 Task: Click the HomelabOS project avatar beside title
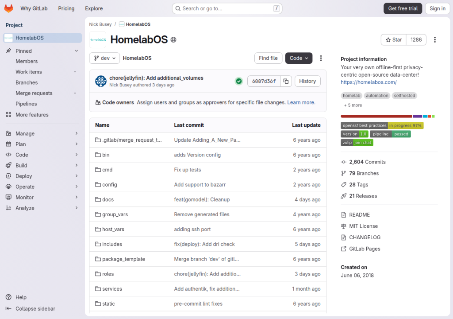pos(98,40)
